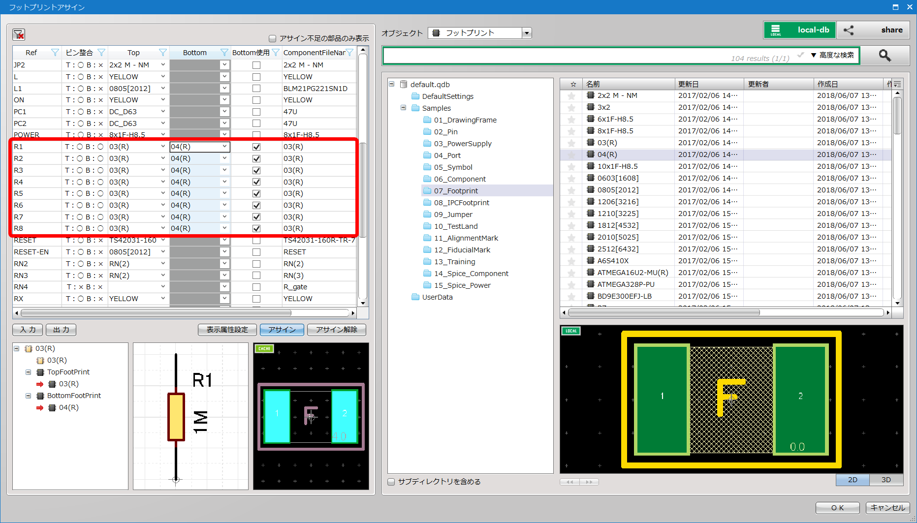The width and height of the screenshot is (917, 523).
Task: Click the magnifier search icon
Action: (885, 56)
